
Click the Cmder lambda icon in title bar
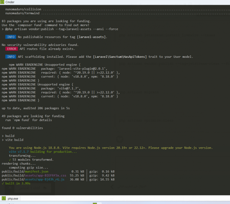coord(3,2)
